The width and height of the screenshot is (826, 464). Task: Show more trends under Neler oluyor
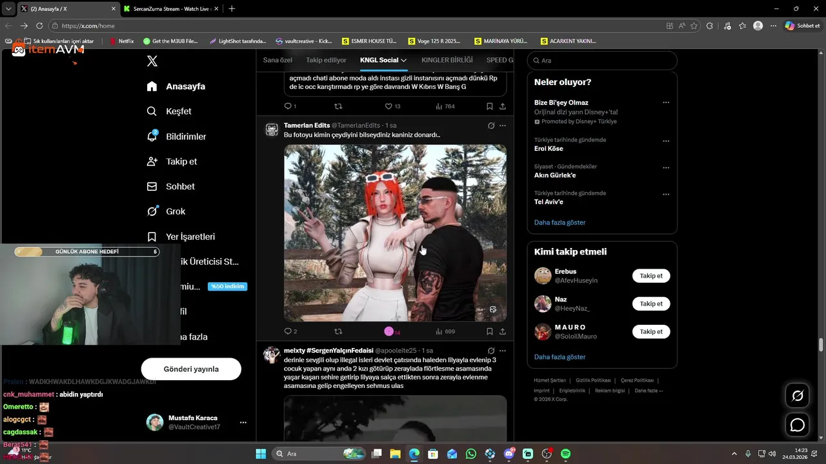coord(559,222)
